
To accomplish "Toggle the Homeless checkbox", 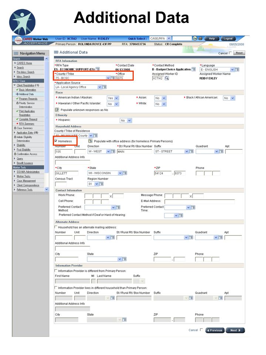I will click(x=56, y=141).
